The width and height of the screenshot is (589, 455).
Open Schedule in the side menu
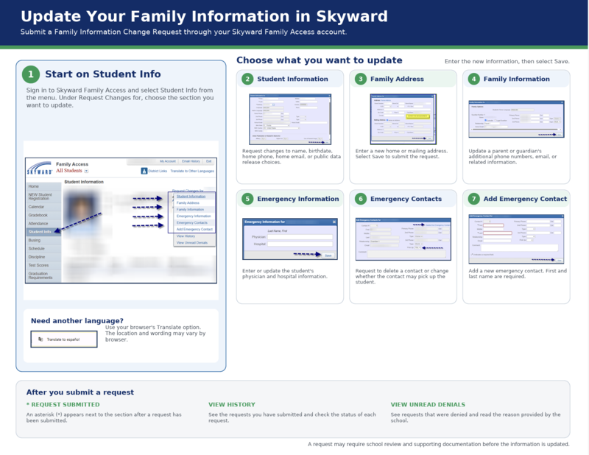[x=43, y=249]
